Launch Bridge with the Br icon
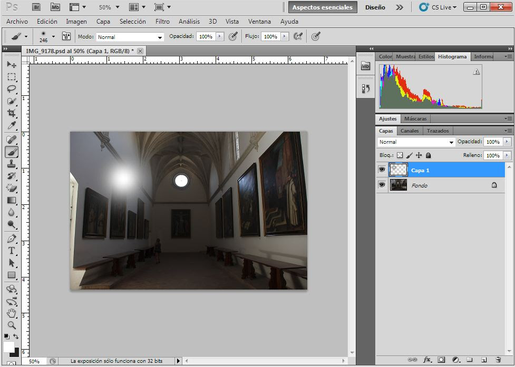The width and height of the screenshot is (515, 367). (36, 7)
